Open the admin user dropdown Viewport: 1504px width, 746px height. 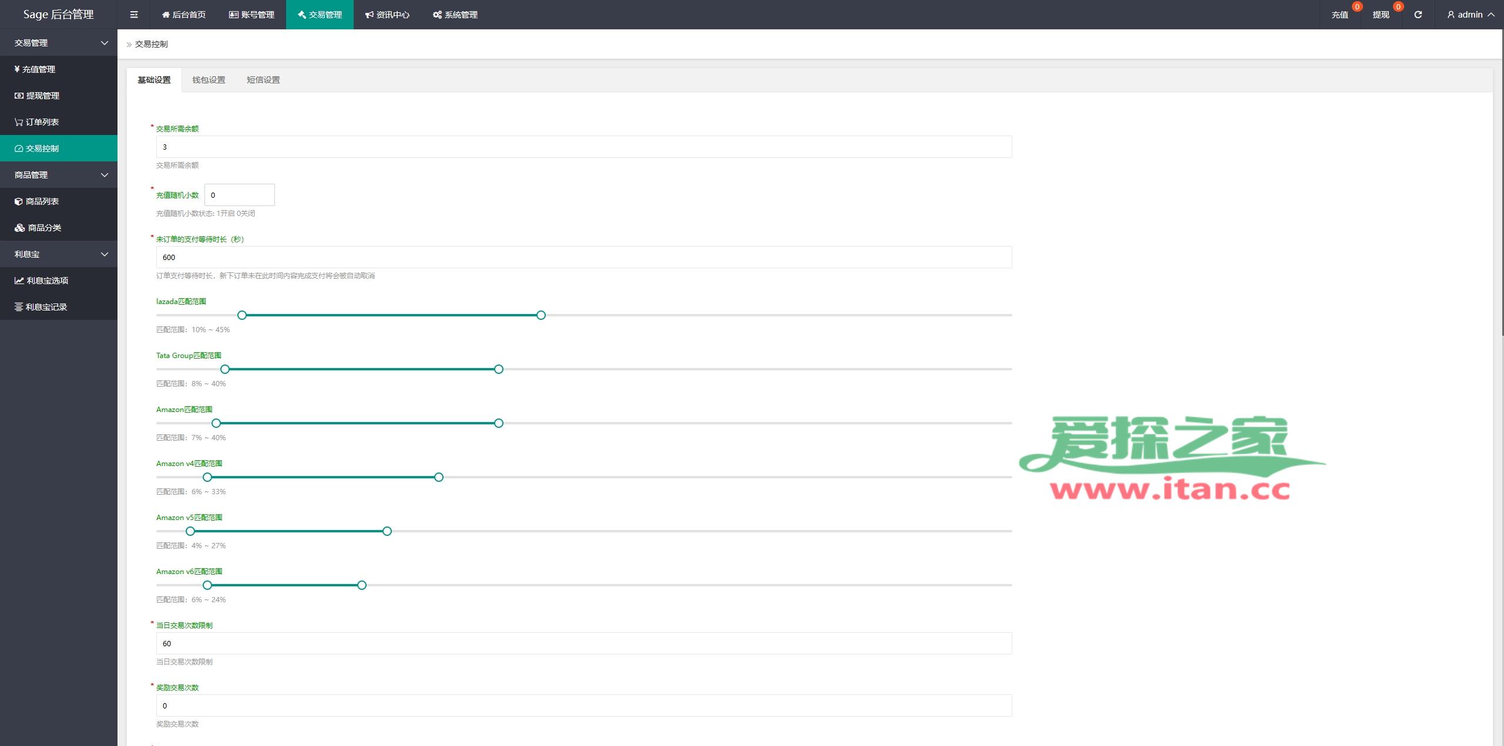coord(1471,15)
